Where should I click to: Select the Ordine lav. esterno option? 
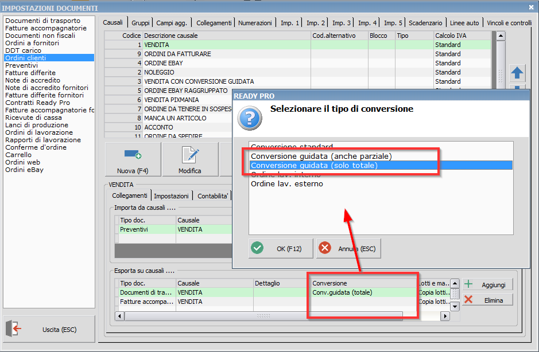click(x=381, y=183)
